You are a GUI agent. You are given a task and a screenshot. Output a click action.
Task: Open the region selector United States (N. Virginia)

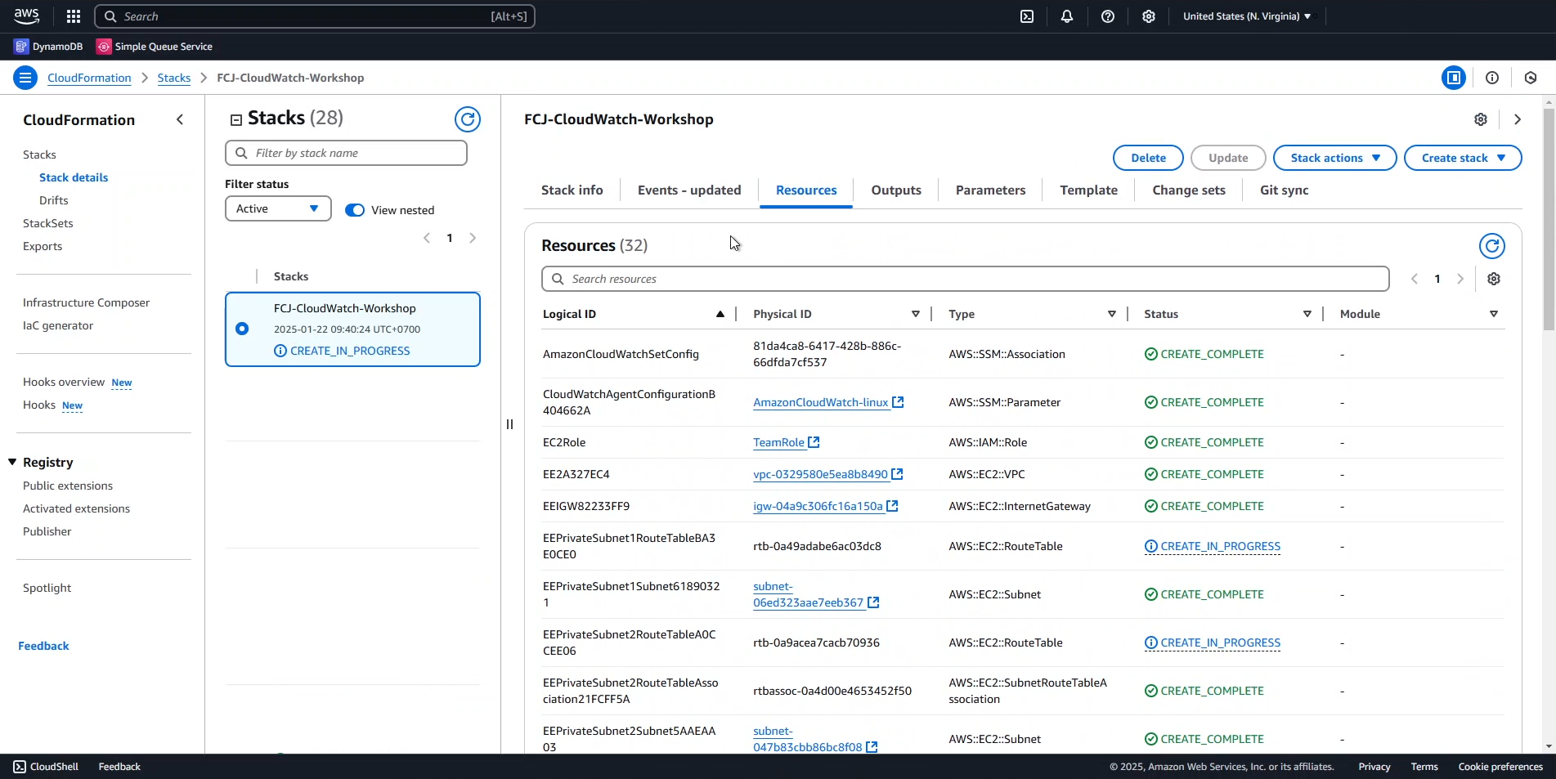coord(1247,16)
